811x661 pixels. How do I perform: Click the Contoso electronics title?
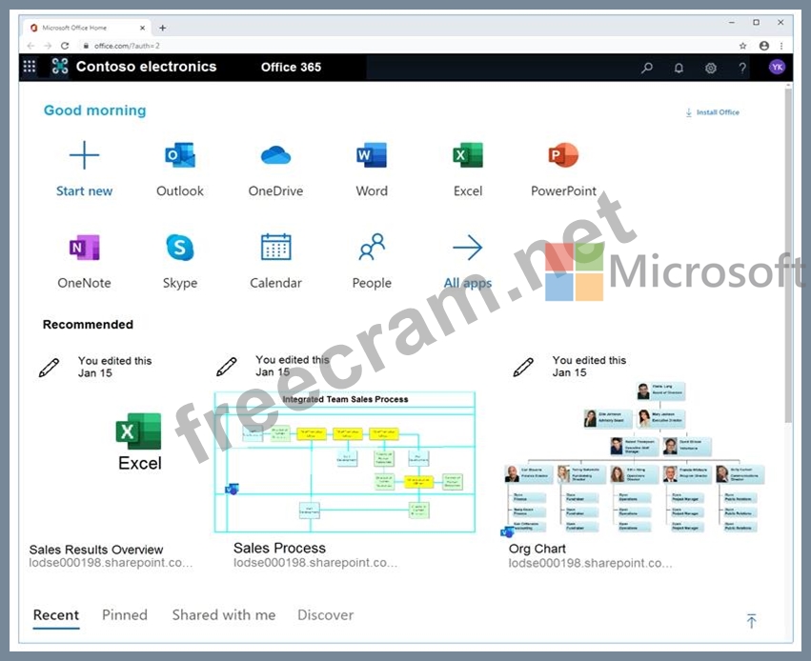147,67
